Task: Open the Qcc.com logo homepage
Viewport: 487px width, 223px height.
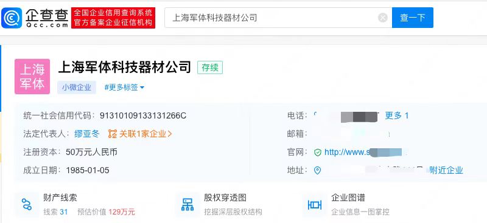Action: (35, 18)
